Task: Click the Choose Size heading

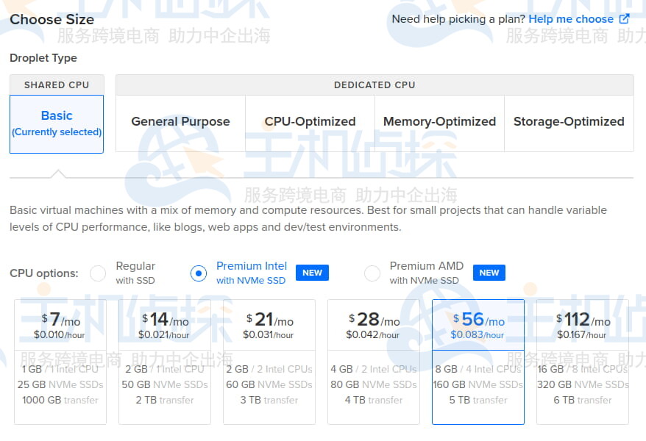Action: (52, 19)
